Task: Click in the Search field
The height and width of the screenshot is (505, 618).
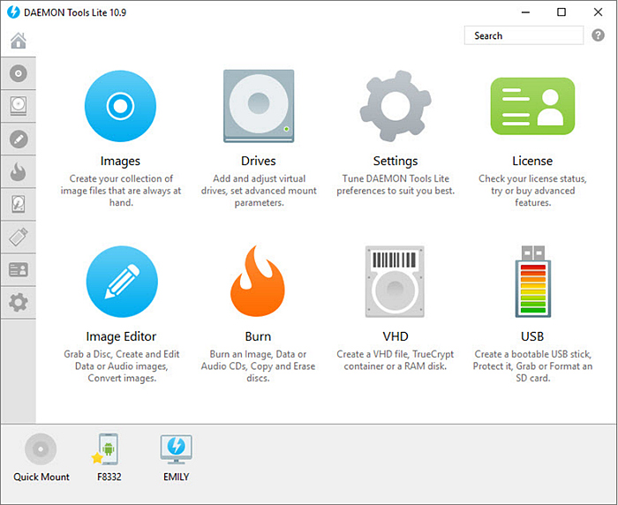Action: point(524,35)
